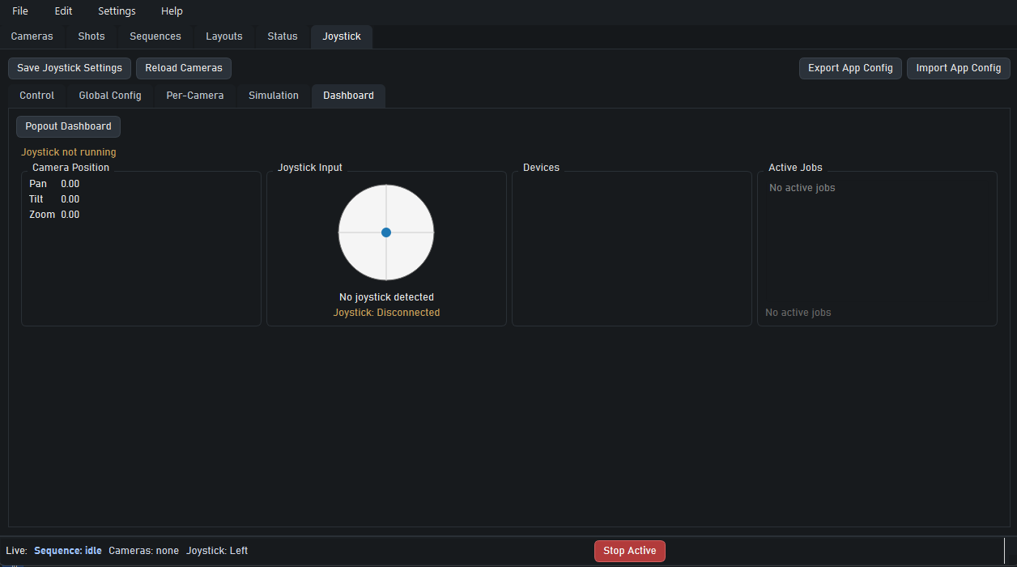This screenshot has height=567, width=1017.
Task: Export the app config
Action: 850,68
